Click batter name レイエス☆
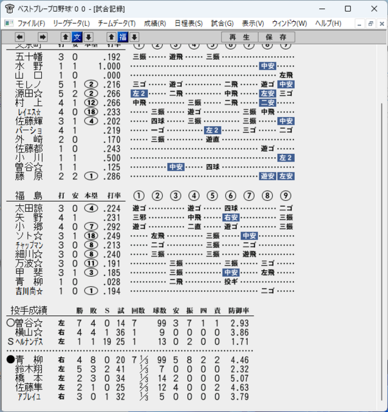The width and height of the screenshot is (388, 412). pyautogui.click(x=29, y=112)
